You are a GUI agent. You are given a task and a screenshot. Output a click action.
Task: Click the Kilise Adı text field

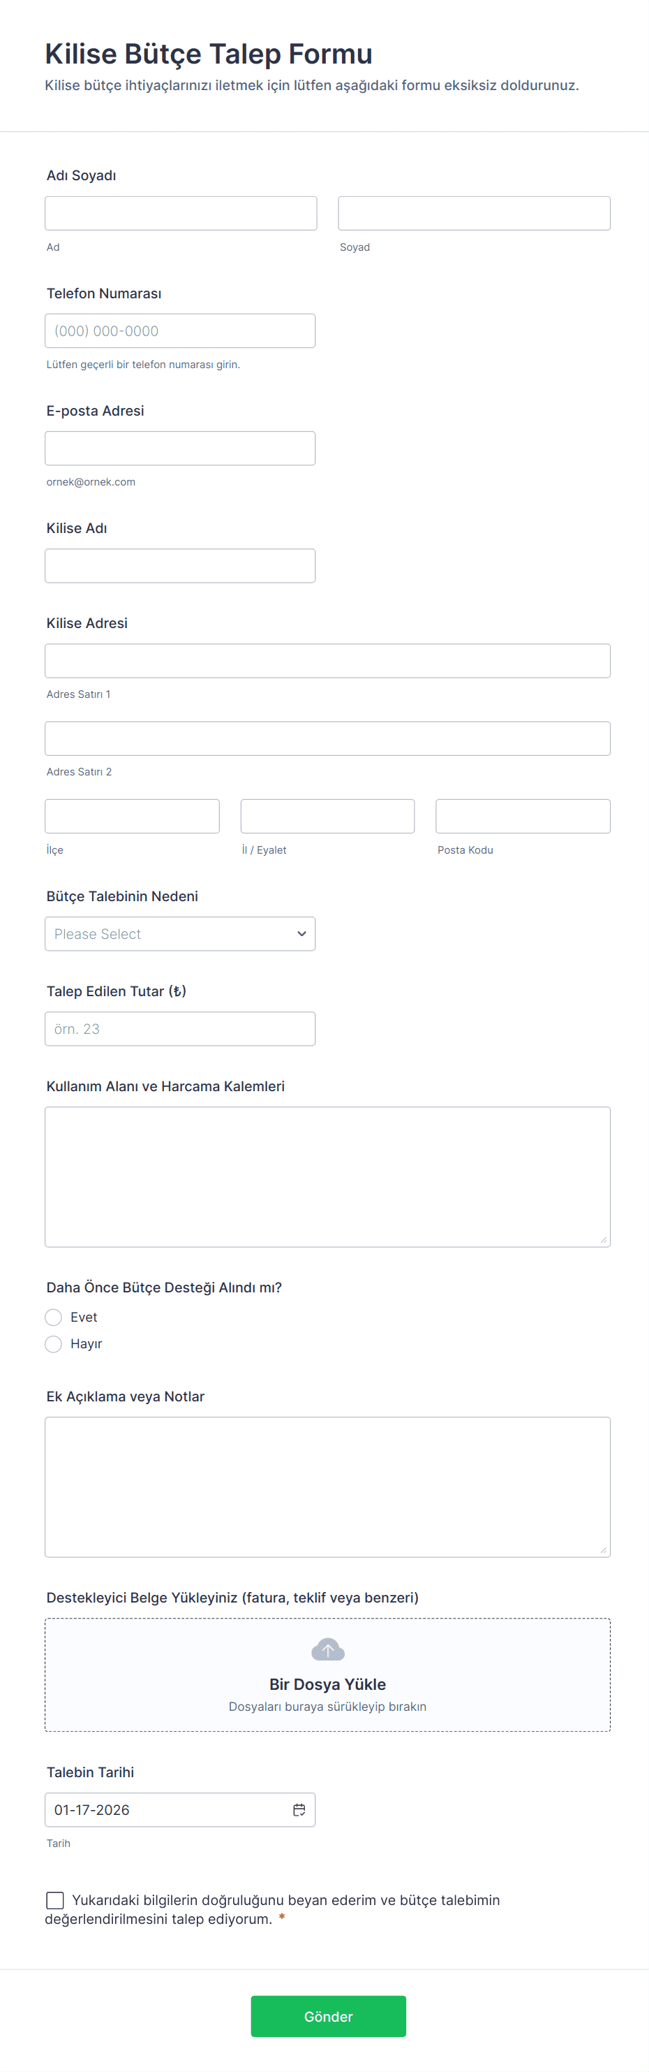(x=180, y=565)
